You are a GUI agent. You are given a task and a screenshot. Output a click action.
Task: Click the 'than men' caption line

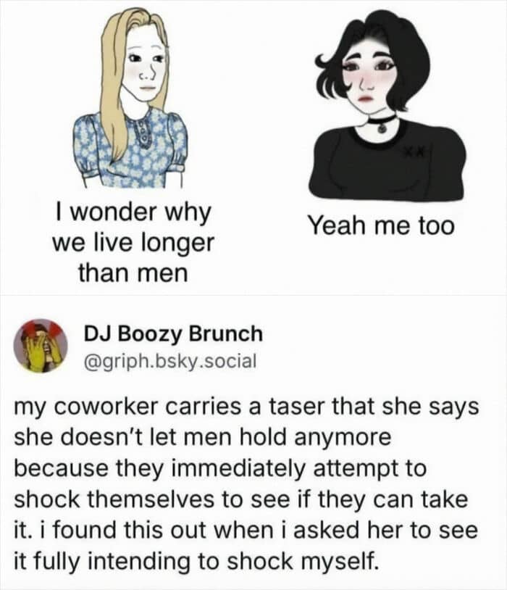(133, 273)
